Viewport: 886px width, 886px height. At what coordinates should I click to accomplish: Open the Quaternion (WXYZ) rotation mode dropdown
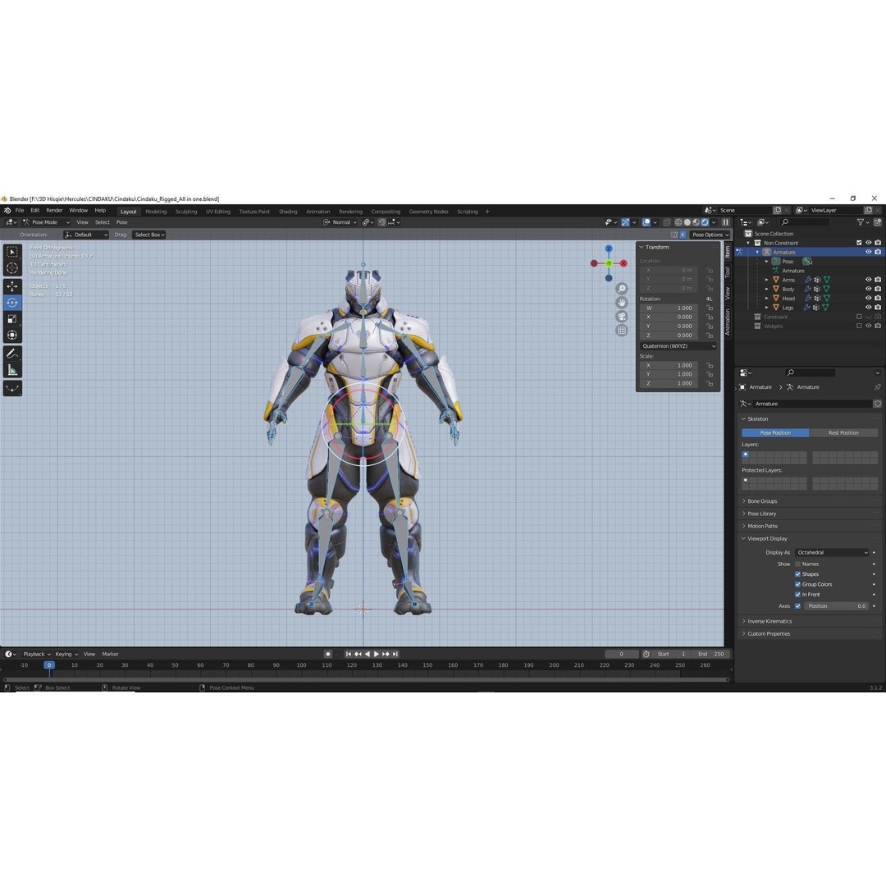point(678,346)
